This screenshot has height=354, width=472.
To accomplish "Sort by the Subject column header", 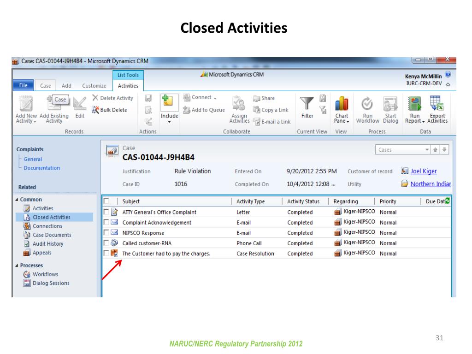I will 131,201.
